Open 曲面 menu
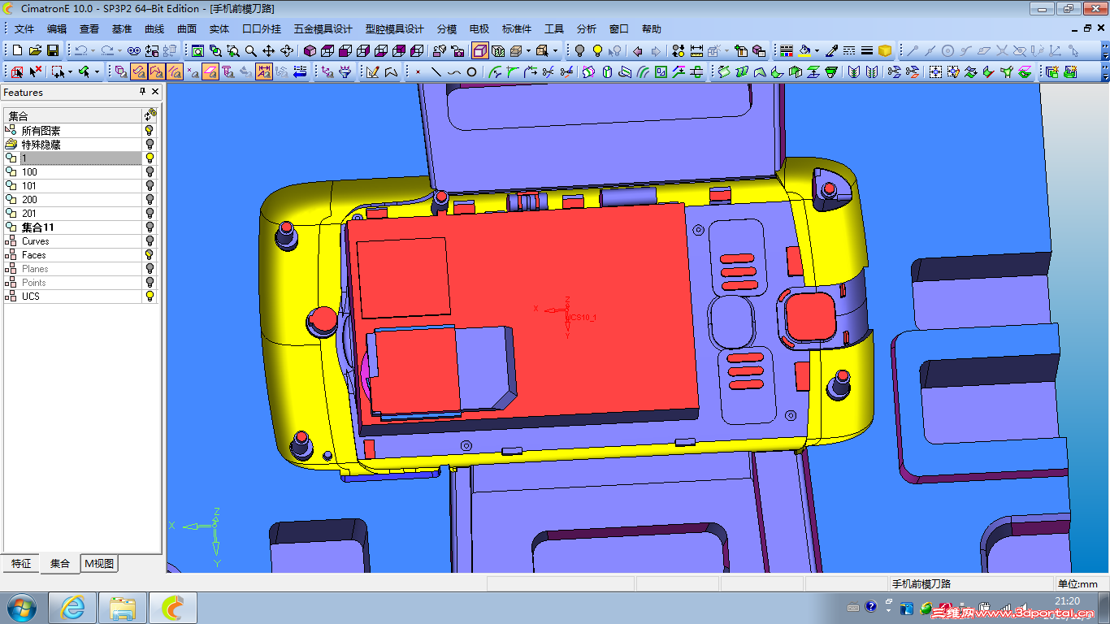This screenshot has width=1110, height=624. click(x=187, y=29)
